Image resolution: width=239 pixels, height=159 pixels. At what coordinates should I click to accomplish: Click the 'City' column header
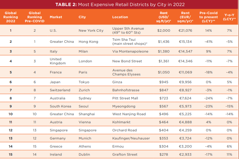(x=82, y=17)
